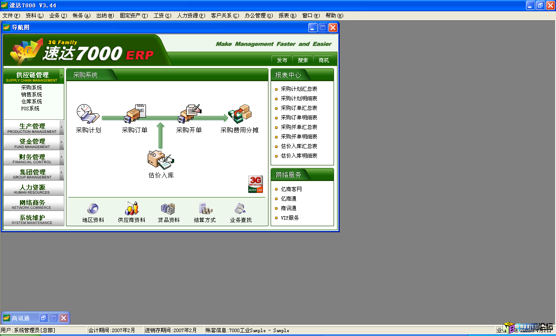Open the 采购计划 workflow icon
The height and width of the screenshot is (336, 556).
(88, 114)
